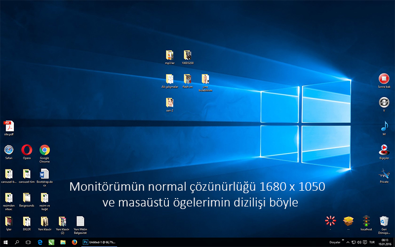Select the seri-2 folder
The height and width of the screenshot is (247, 395).
(169, 104)
